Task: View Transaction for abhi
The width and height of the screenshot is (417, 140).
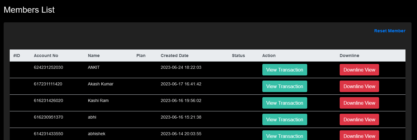Action: pyautogui.click(x=285, y=119)
